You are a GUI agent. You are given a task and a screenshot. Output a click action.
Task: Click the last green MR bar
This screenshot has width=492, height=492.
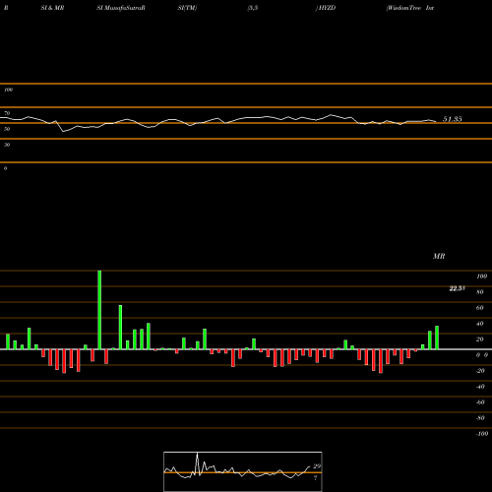tap(437, 338)
